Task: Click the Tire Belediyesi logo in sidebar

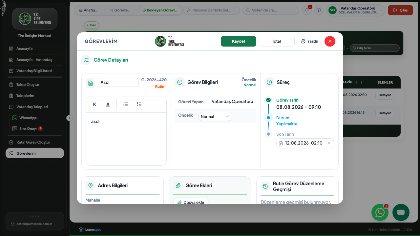Action: (x=35, y=19)
